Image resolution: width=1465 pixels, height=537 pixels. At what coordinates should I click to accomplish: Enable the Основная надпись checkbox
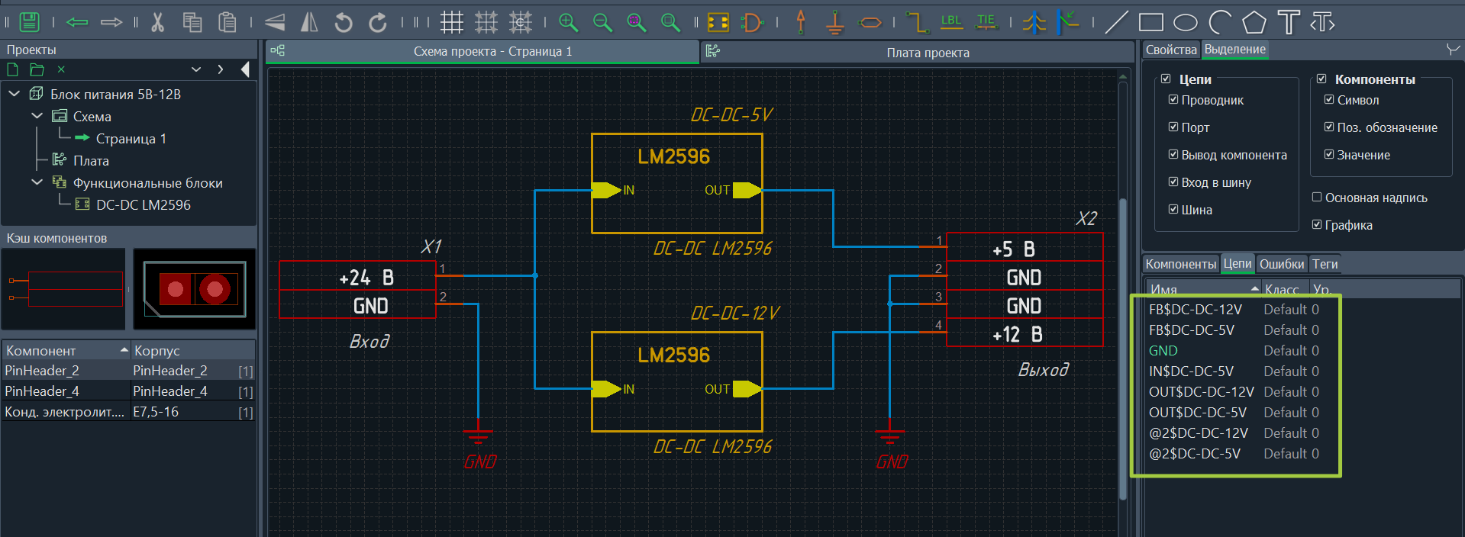pos(1317,198)
